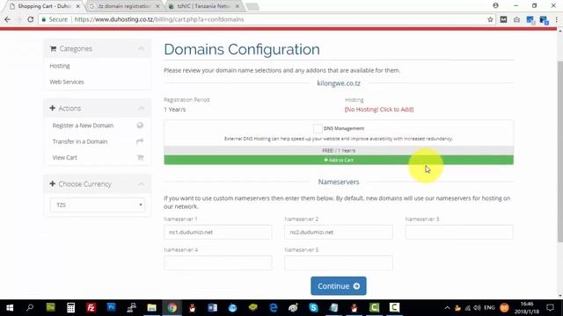The height and width of the screenshot is (316, 563).
Task: Click the shopping cart icon beside View Cart
Action: coord(141,157)
